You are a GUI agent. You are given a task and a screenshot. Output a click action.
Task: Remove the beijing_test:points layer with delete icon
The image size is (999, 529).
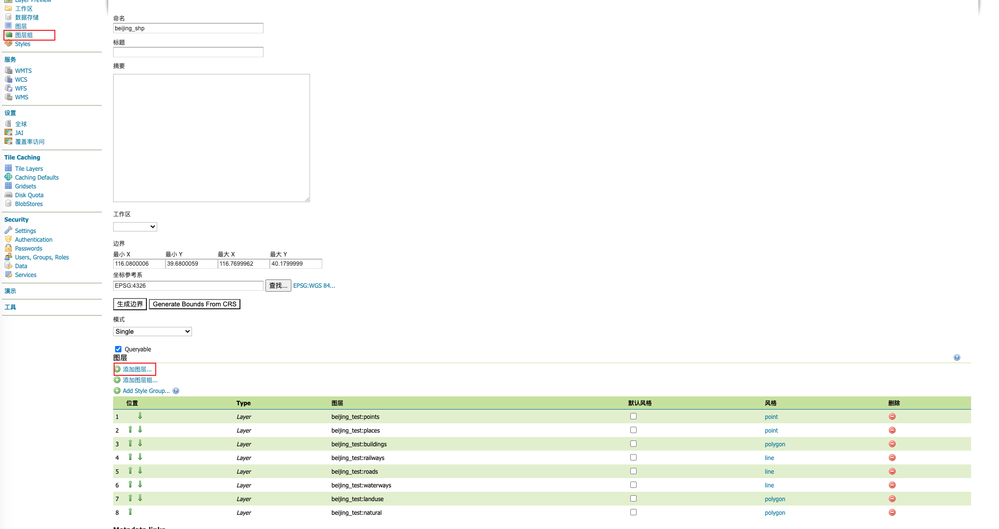[892, 416]
